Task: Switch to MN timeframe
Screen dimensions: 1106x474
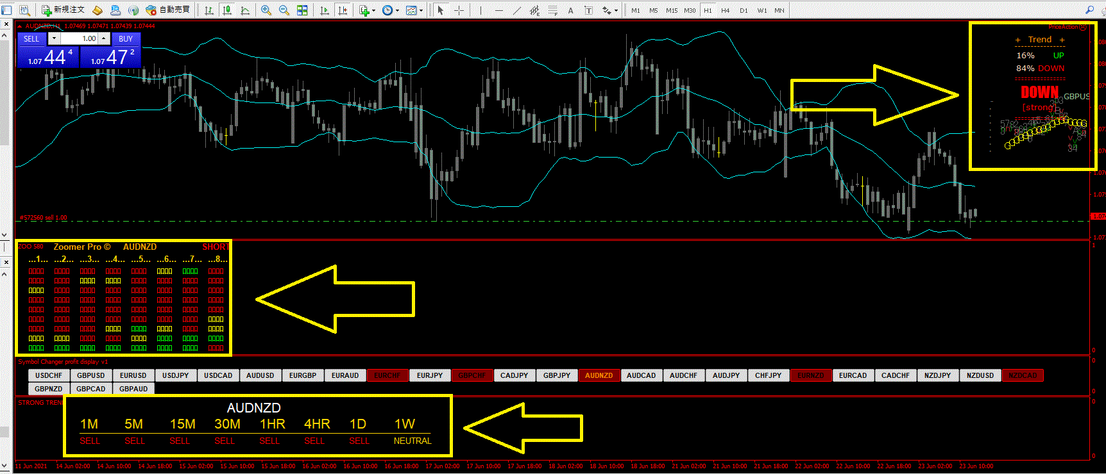Action: coord(779,10)
